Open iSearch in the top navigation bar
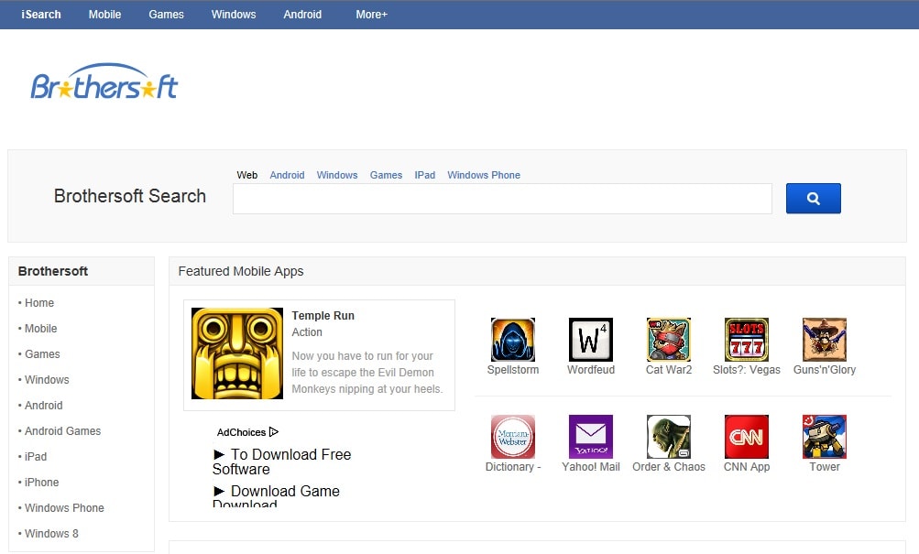 click(x=41, y=15)
